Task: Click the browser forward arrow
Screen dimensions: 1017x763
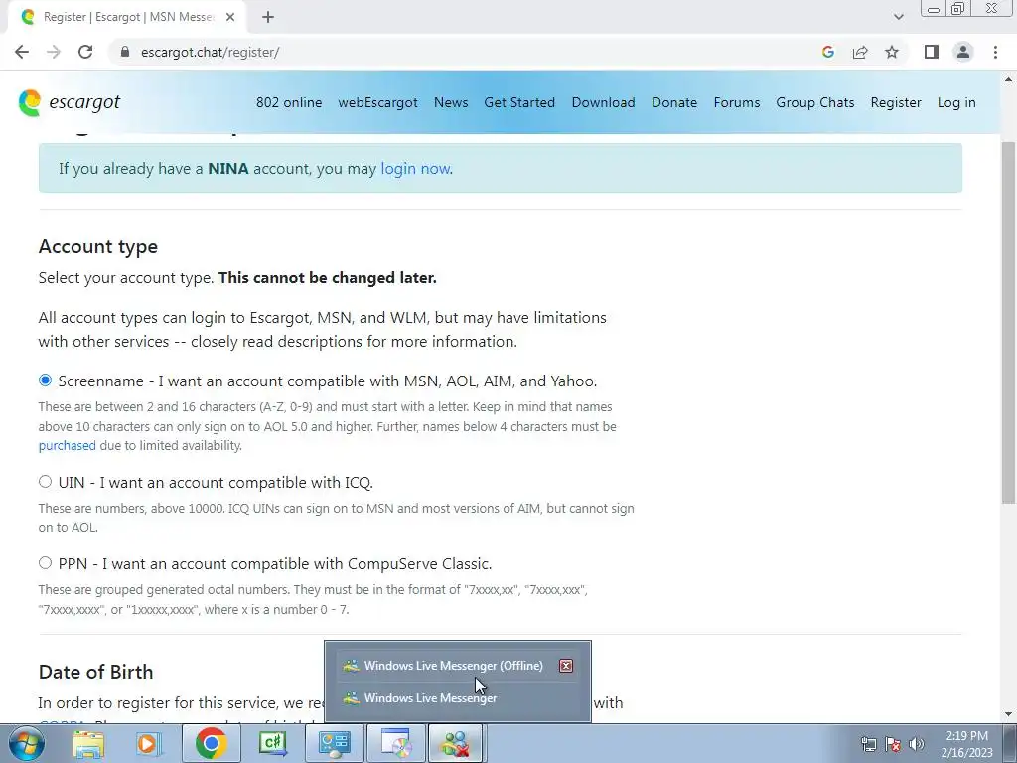Action: (x=54, y=52)
